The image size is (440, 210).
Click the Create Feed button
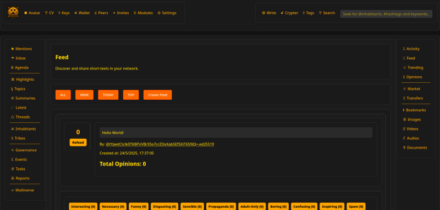(158, 95)
